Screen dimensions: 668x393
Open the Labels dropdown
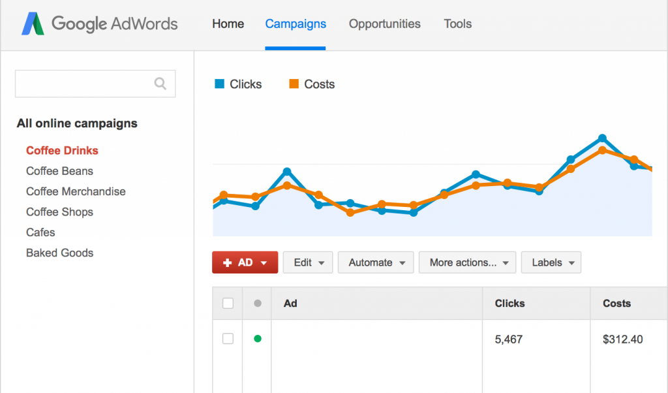(551, 262)
